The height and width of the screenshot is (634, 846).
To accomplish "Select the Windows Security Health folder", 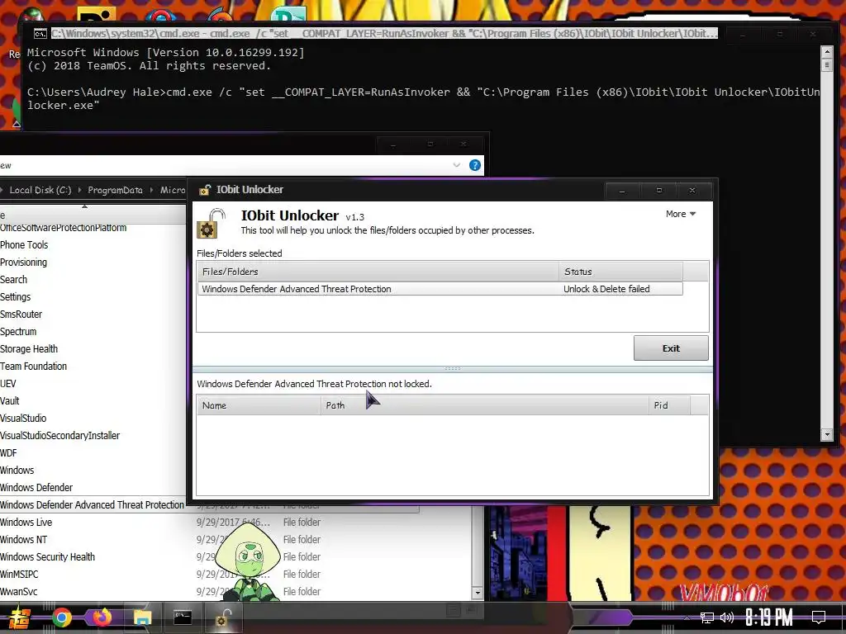I will tap(47, 556).
